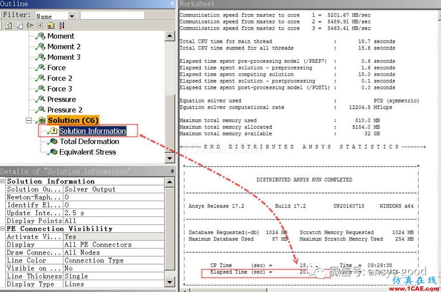The image size is (441, 292).
Task: Click the Ansys Release 17.2 text
Action: tap(216, 206)
